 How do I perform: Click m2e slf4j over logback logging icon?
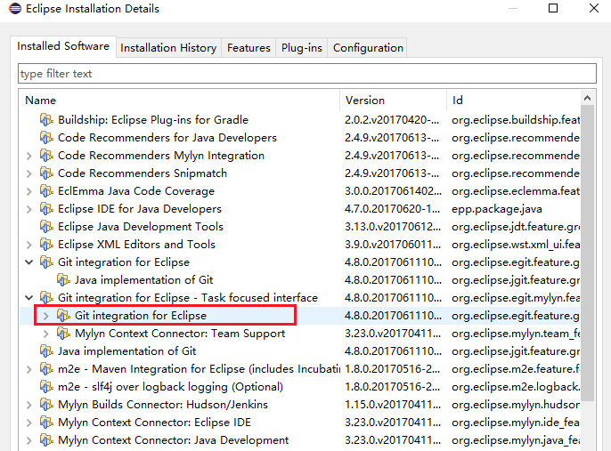(46, 387)
